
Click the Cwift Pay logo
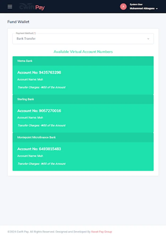point(33,6)
